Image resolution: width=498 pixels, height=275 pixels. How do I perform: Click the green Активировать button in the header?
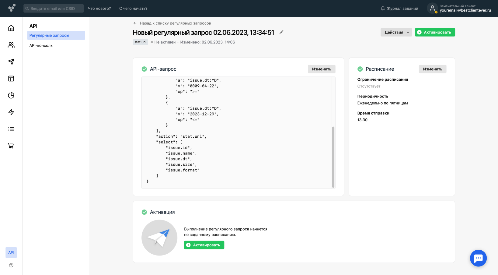[435, 32]
